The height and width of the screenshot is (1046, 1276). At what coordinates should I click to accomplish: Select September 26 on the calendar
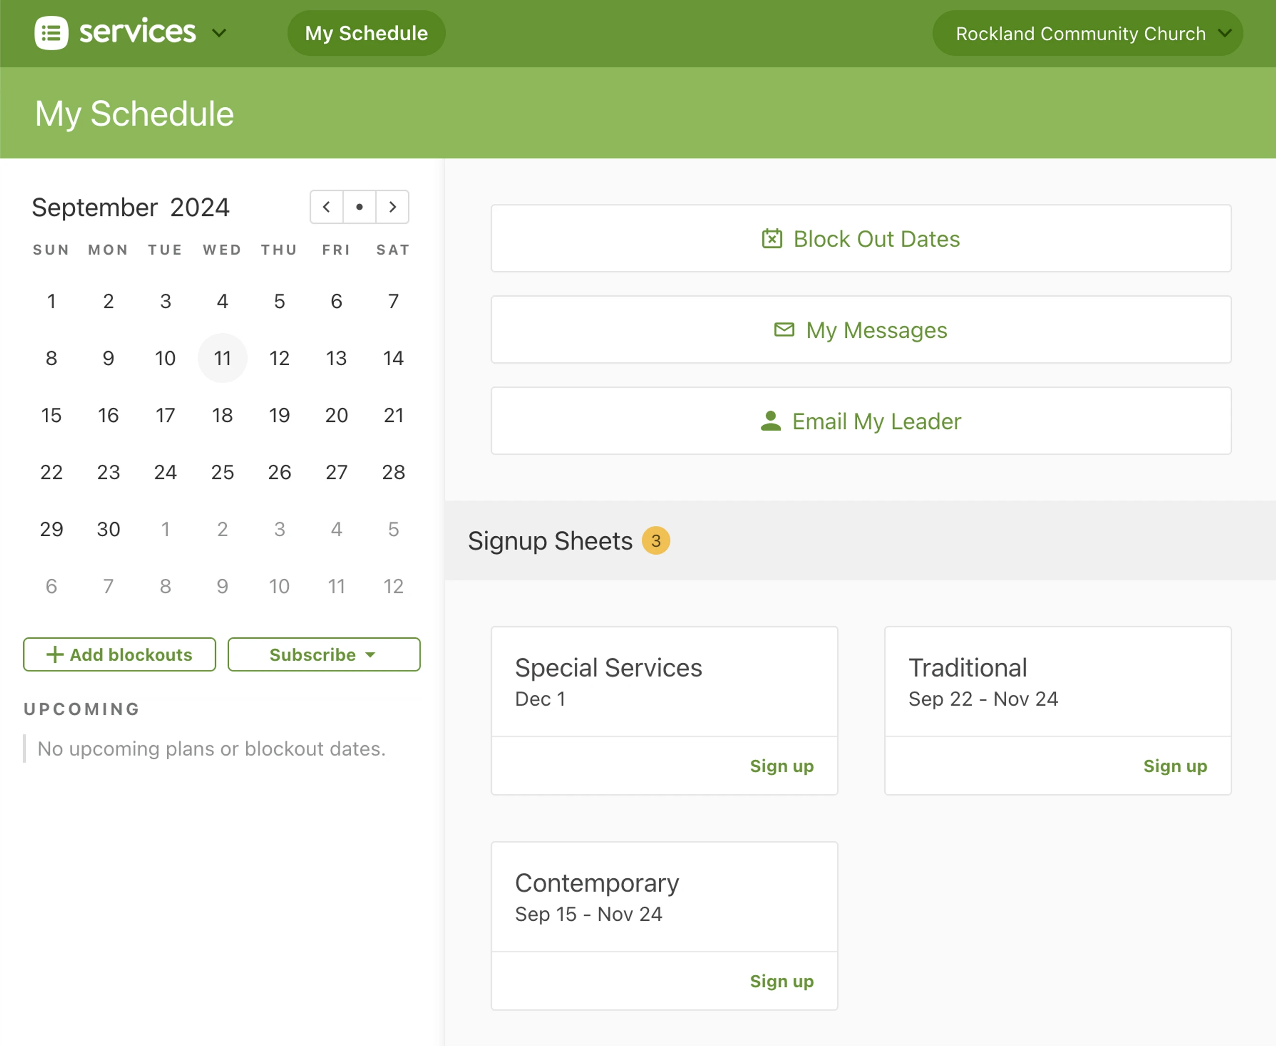point(279,472)
